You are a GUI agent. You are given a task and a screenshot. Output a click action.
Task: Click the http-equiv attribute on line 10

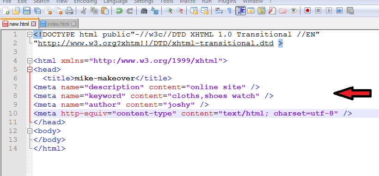(84, 113)
